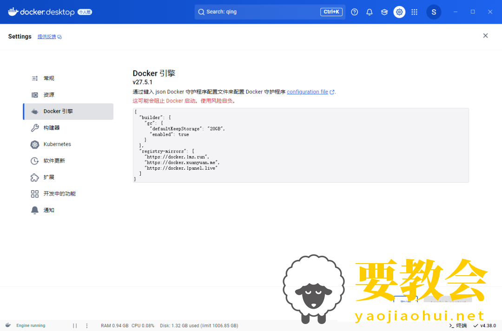502x331 pixels.
Task: Click the Docker Desktop whale logo
Action: (13, 12)
